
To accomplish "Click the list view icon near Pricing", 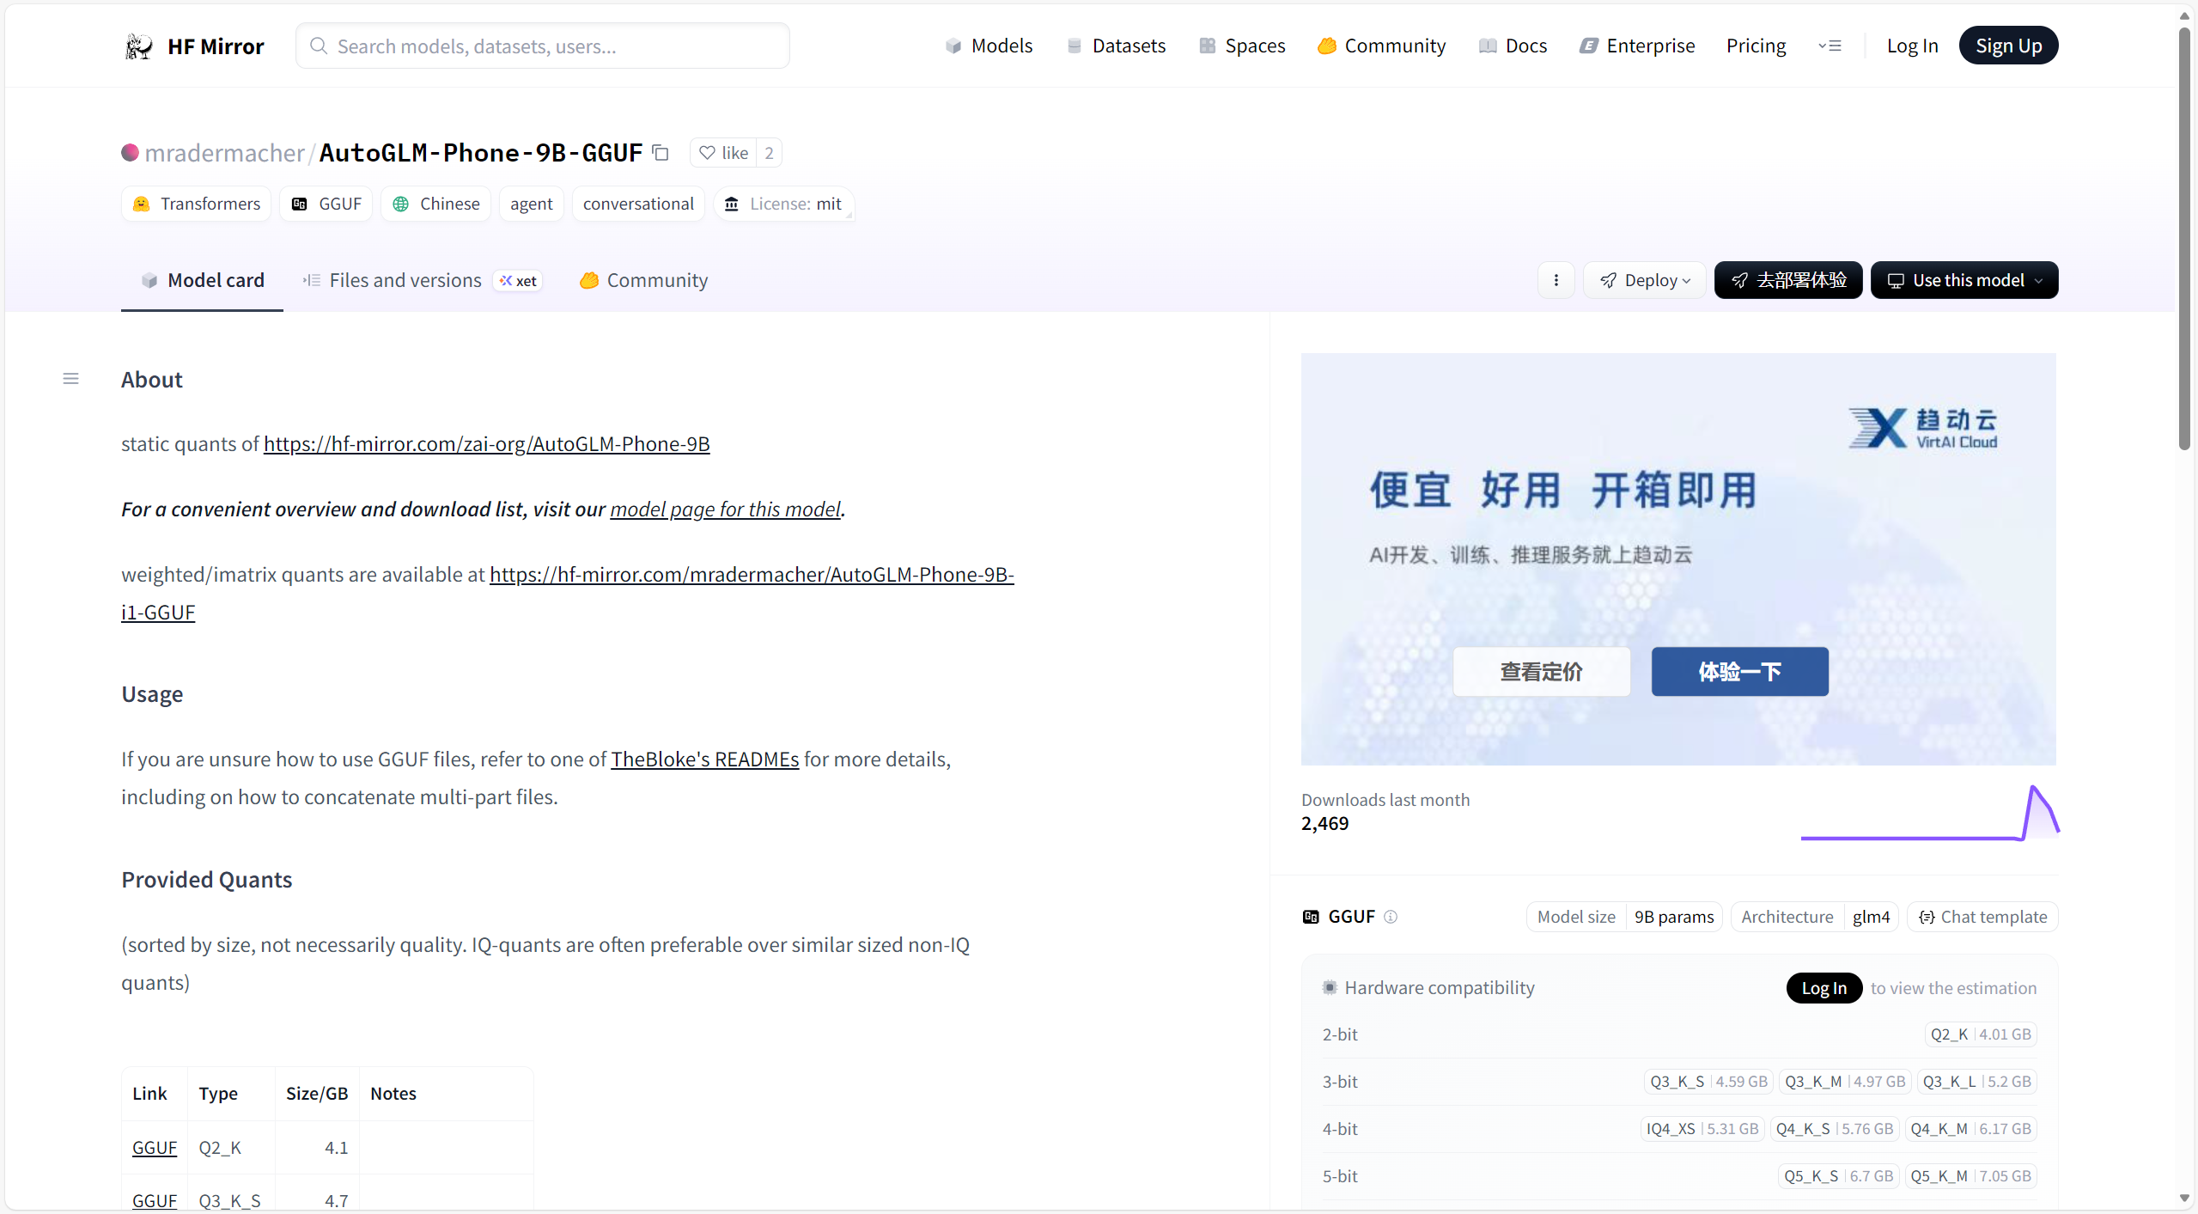I will coord(1830,46).
